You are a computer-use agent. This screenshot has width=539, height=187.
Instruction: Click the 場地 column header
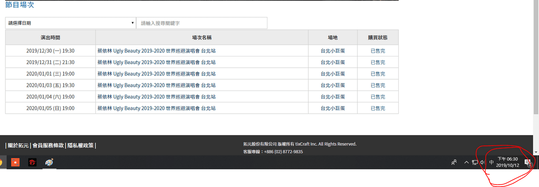pyautogui.click(x=333, y=37)
